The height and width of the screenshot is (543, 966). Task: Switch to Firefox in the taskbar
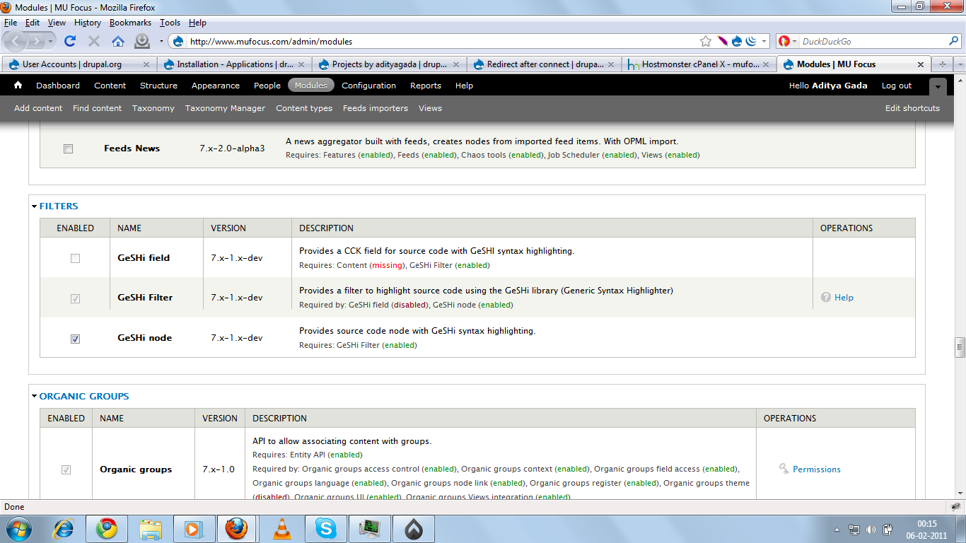click(237, 529)
